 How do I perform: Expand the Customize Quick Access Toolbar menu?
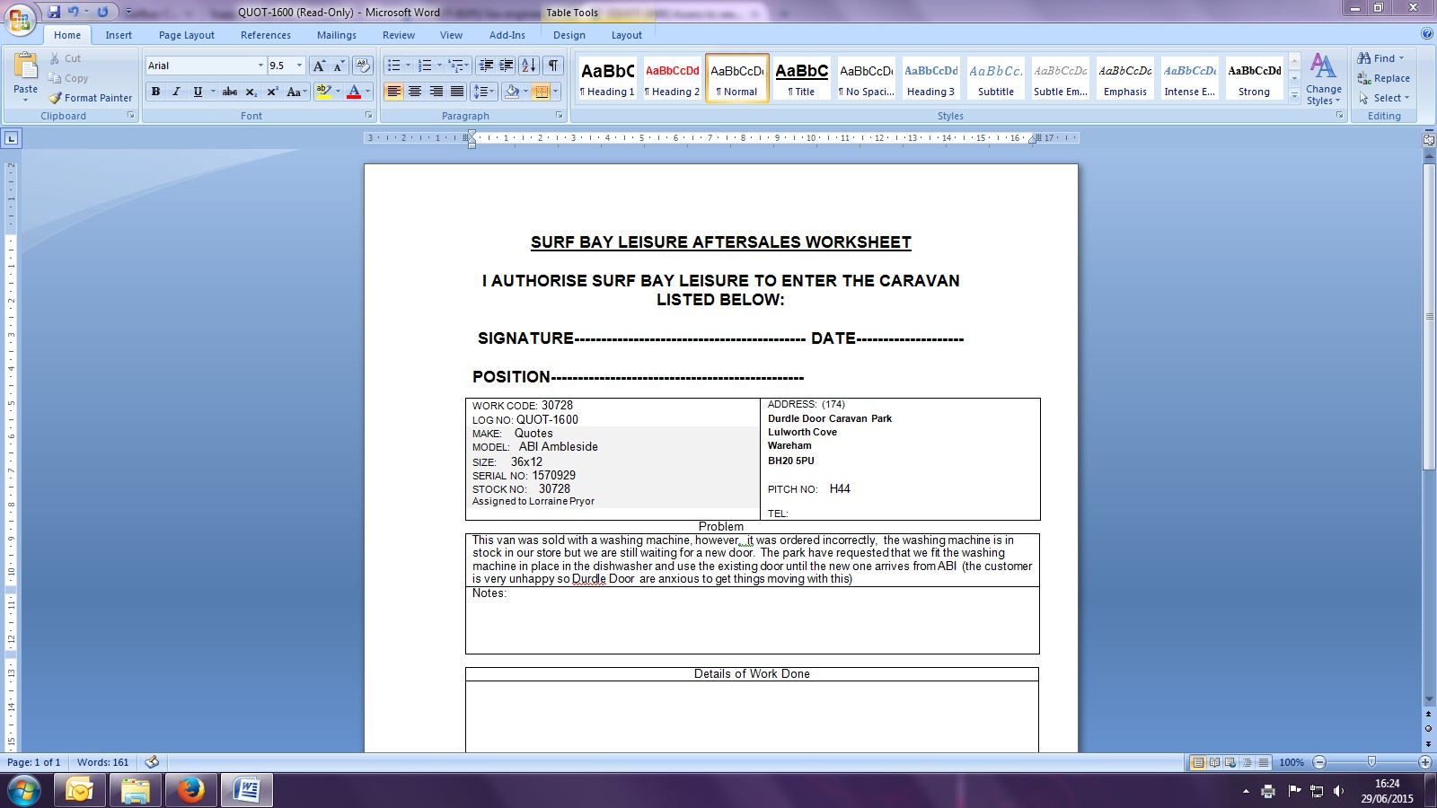[x=128, y=12]
